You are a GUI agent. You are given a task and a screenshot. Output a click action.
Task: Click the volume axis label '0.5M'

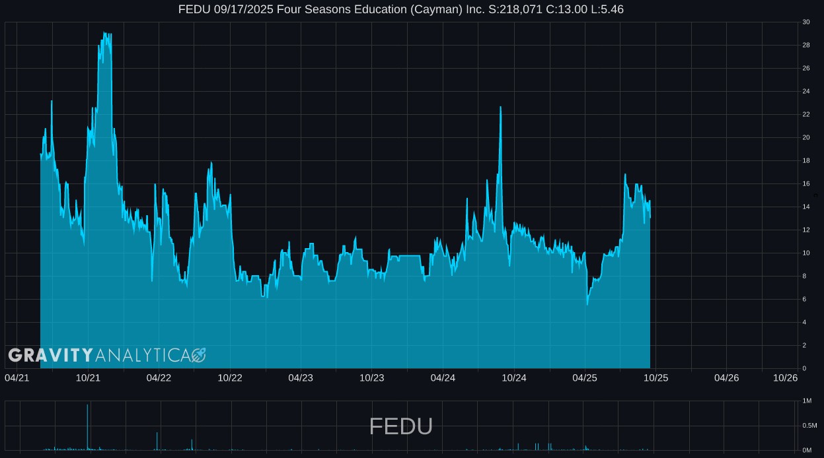(x=809, y=426)
